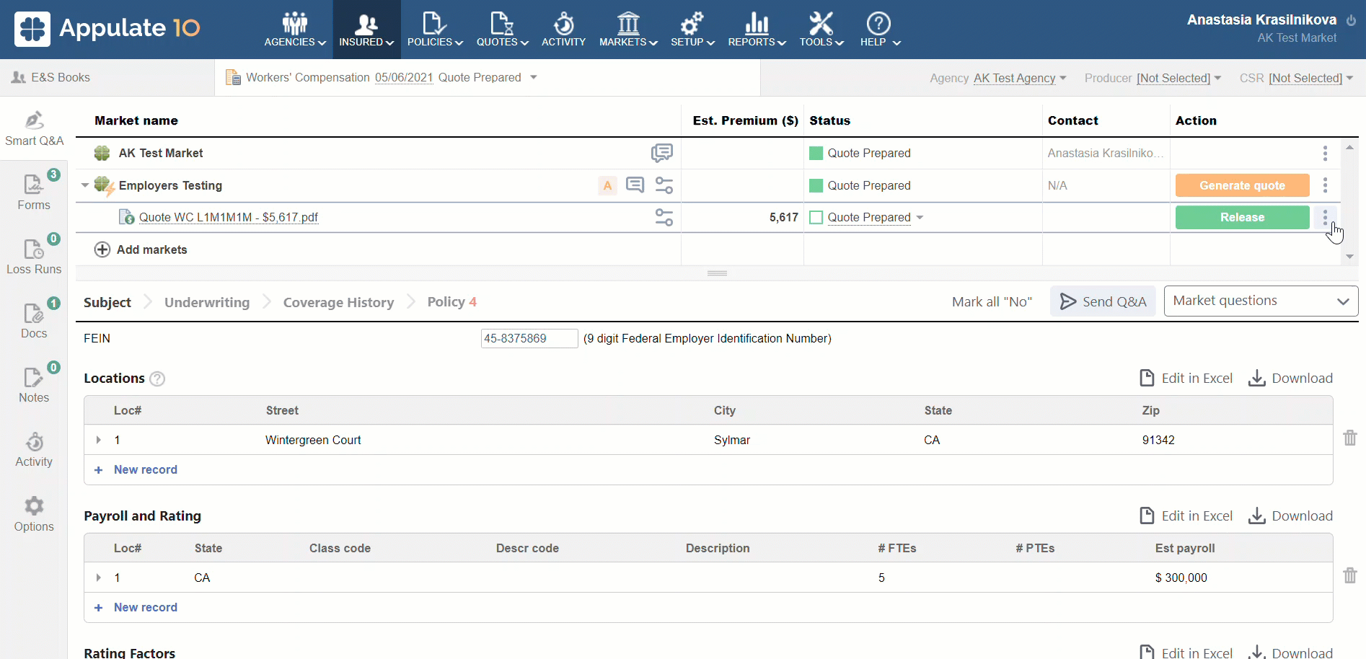Click the orange A badge on Employers Testing
1366x659 pixels.
click(607, 185)
